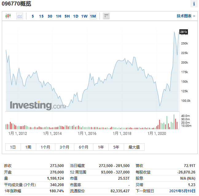The width and height of the screenshot is (199, 196).
Task: Open the 技术图表 link
Action: (186, 16)
